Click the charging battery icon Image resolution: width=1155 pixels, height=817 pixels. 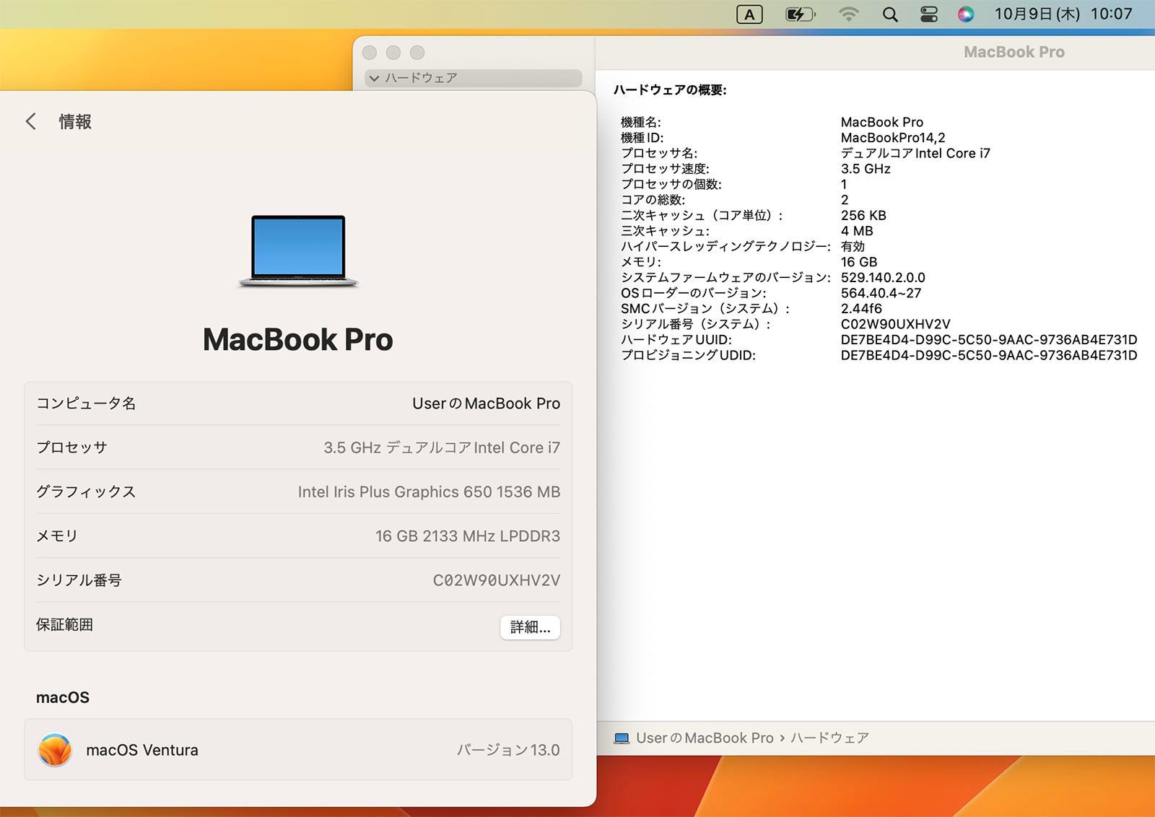799,14
